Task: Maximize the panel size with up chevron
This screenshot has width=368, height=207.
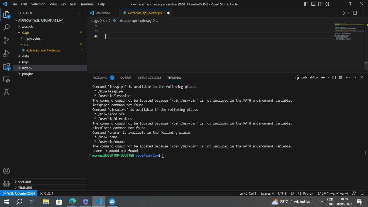Action: 355,77
